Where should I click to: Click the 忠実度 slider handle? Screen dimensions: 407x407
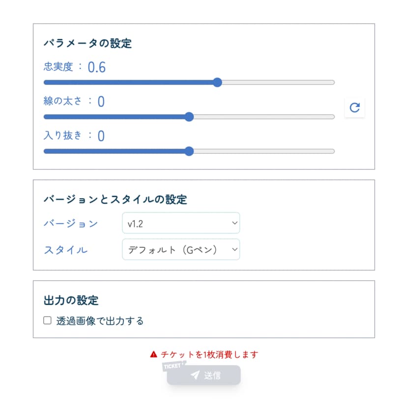218,82
